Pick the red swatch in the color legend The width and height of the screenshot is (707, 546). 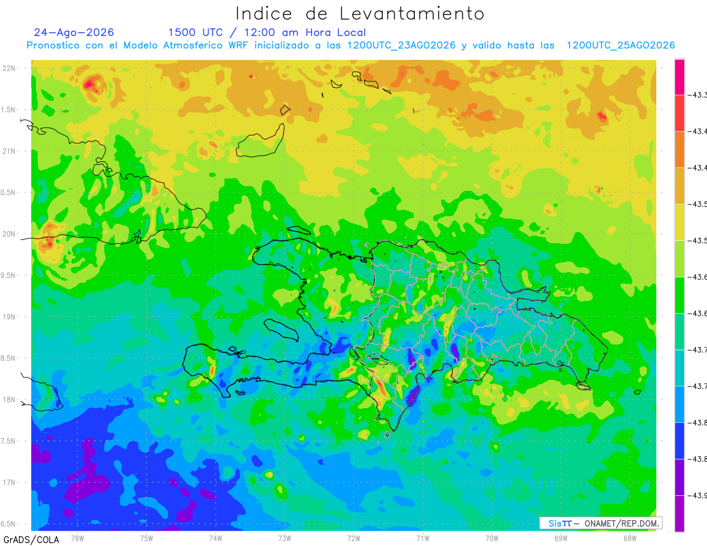tap(679, 113)
